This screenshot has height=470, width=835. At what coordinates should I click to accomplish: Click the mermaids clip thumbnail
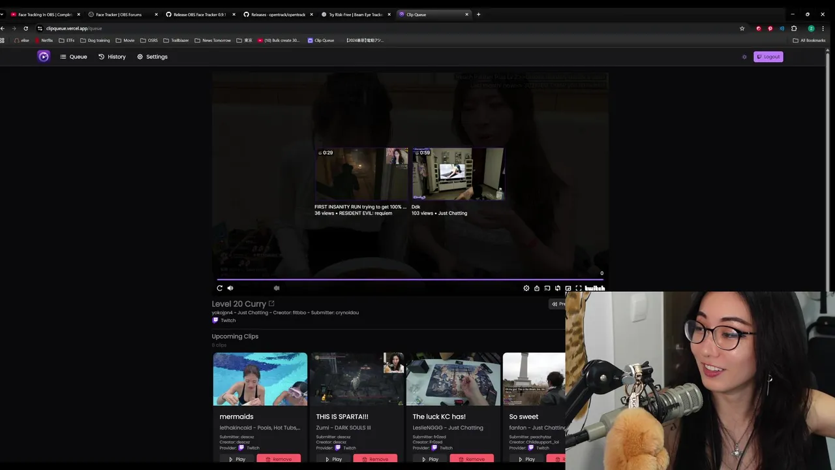coord(260,379)
